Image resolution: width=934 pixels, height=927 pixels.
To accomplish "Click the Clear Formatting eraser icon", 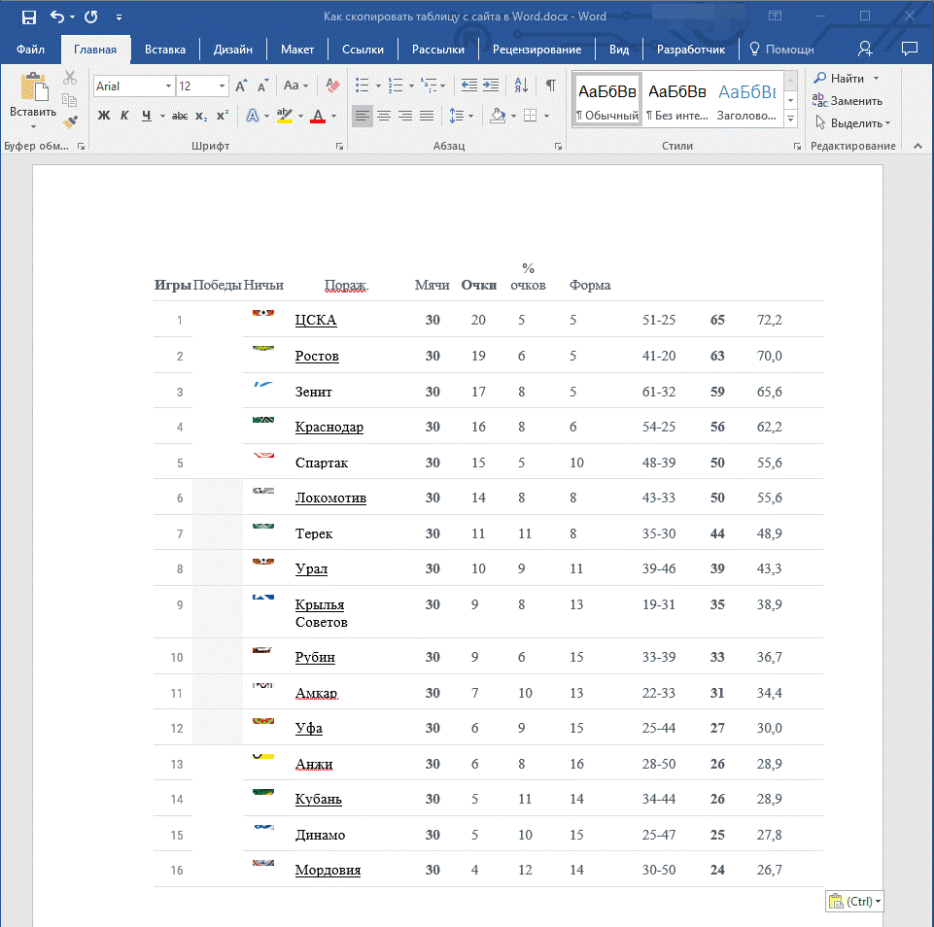I will click(332, 86).
